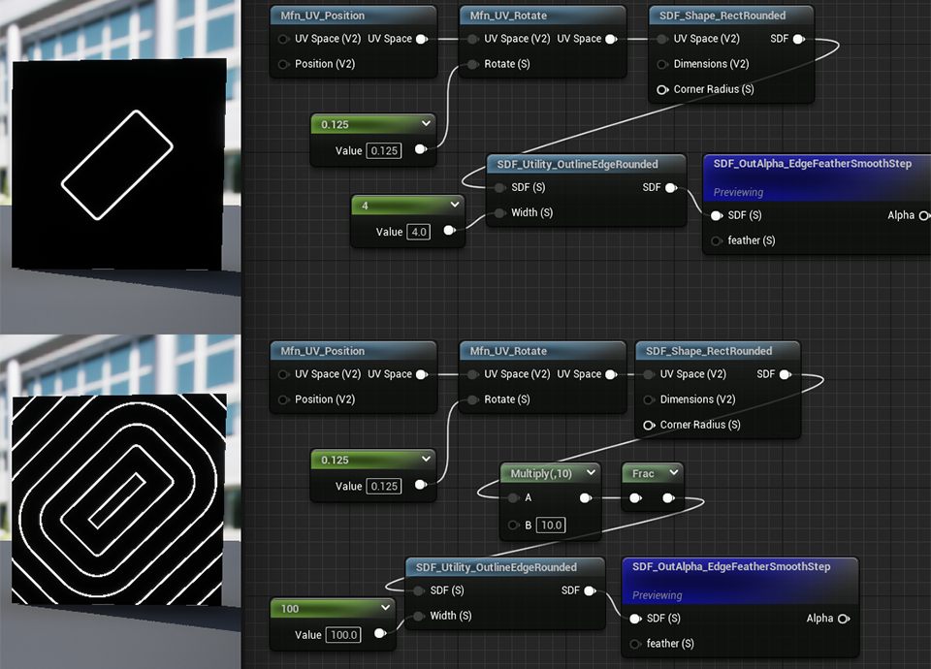Click Dimensions (V2) pin on top SDF_Shape_RectRounded
The height and width of the screenshot is (669, 931).
point(662,64)
